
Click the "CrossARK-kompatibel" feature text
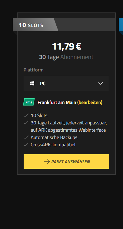pyautogui.click(x=53, y=145)
